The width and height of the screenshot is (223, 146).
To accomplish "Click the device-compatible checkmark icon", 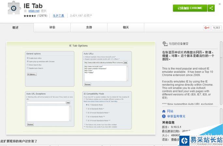I will point(165,44).
